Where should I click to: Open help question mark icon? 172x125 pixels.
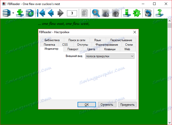click(159, 13)
